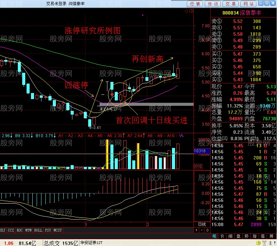The height and width of the screenshot is (246, 277).
Task: Toggle the KDJ indicator
Action: (3, 230)
